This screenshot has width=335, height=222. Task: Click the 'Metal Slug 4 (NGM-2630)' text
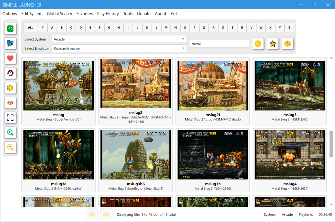[290, 188]
